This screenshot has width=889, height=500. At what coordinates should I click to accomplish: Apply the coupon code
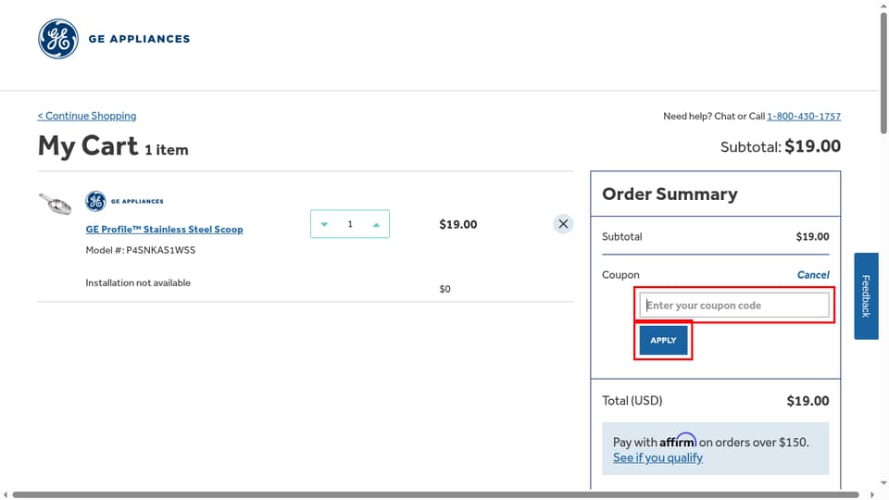(x=663, y=340)
